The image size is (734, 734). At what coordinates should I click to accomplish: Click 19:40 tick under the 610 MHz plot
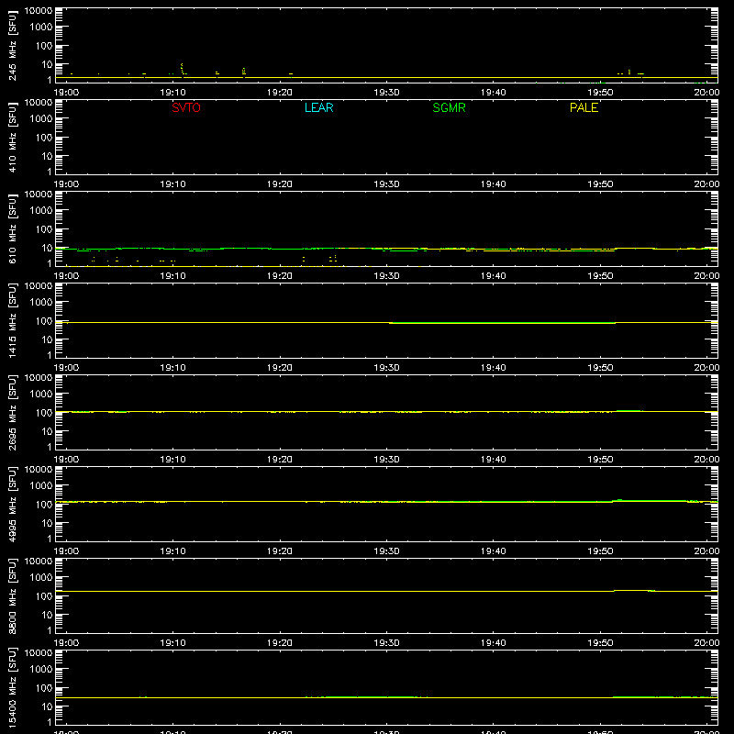(493, 276)
